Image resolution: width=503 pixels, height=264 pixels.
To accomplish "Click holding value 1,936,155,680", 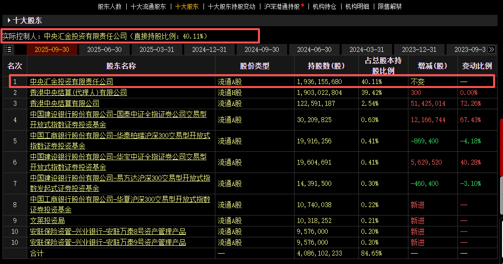I will point(319,82).
